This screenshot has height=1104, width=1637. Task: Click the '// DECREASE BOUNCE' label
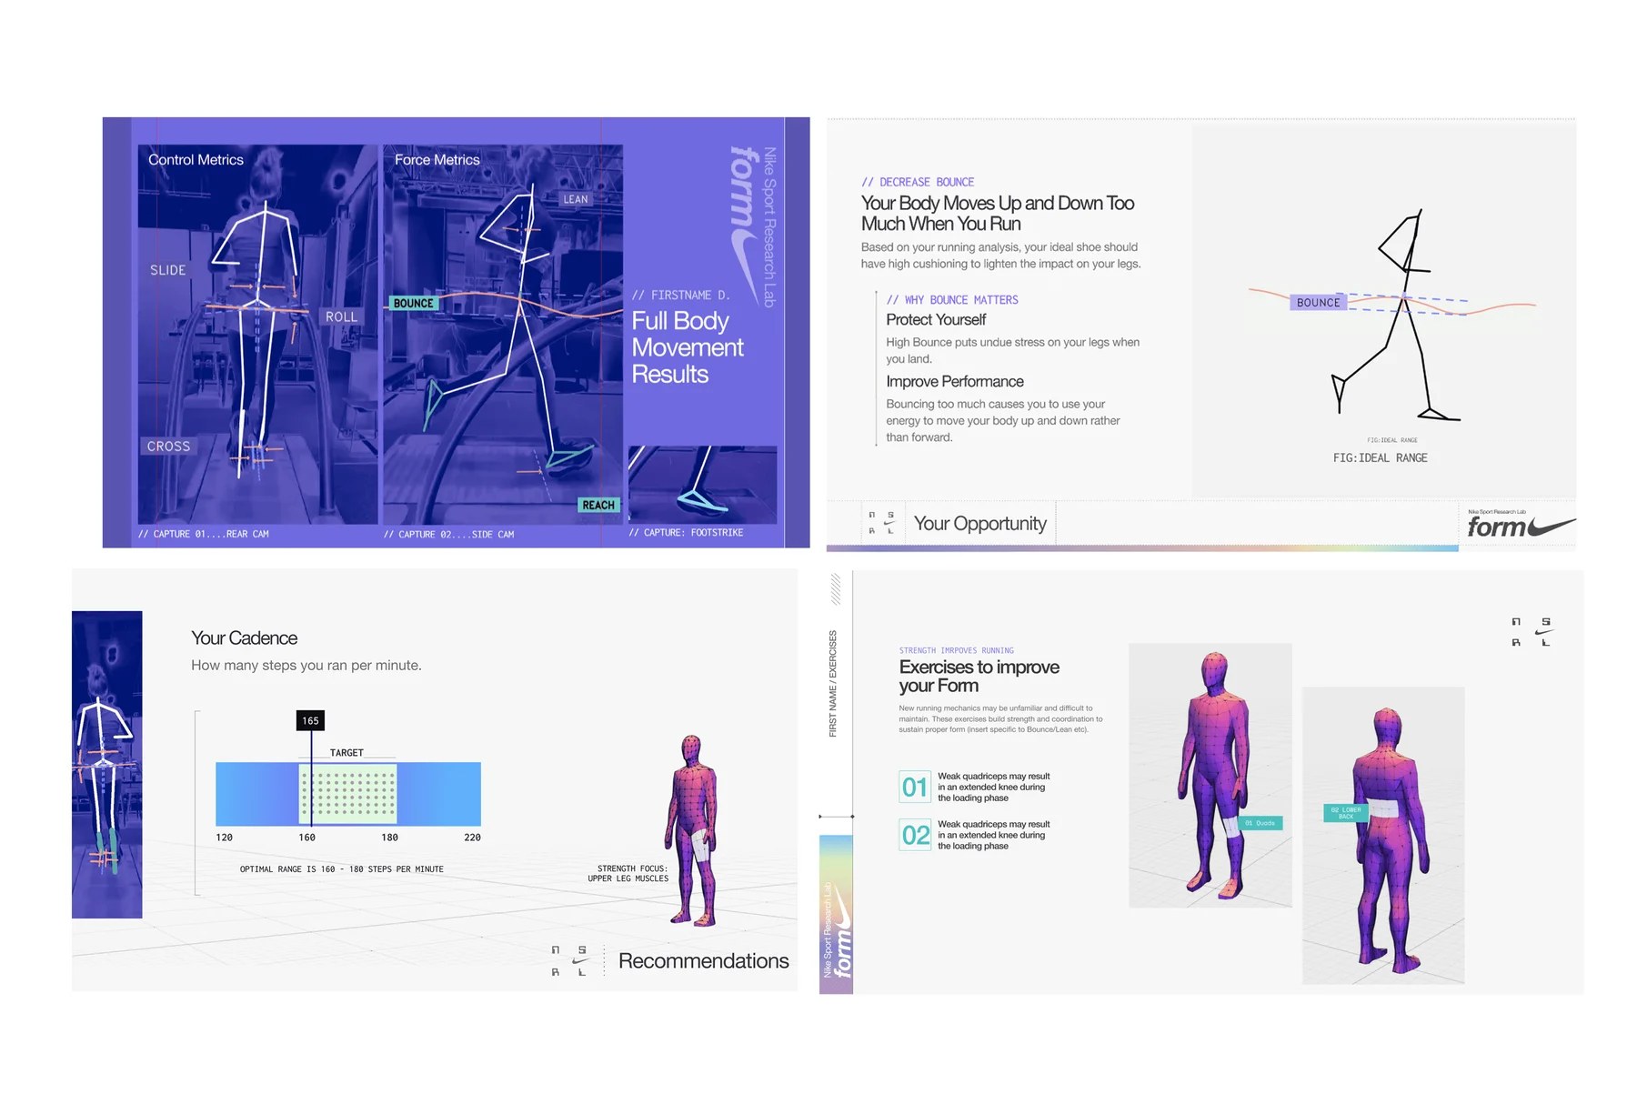coord(918,182)
